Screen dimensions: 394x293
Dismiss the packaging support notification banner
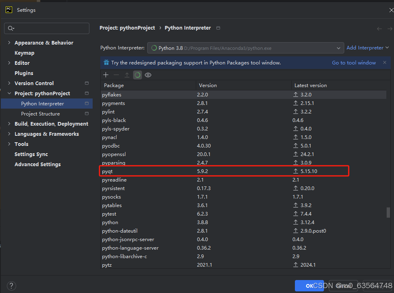click(x=384, y=62)
